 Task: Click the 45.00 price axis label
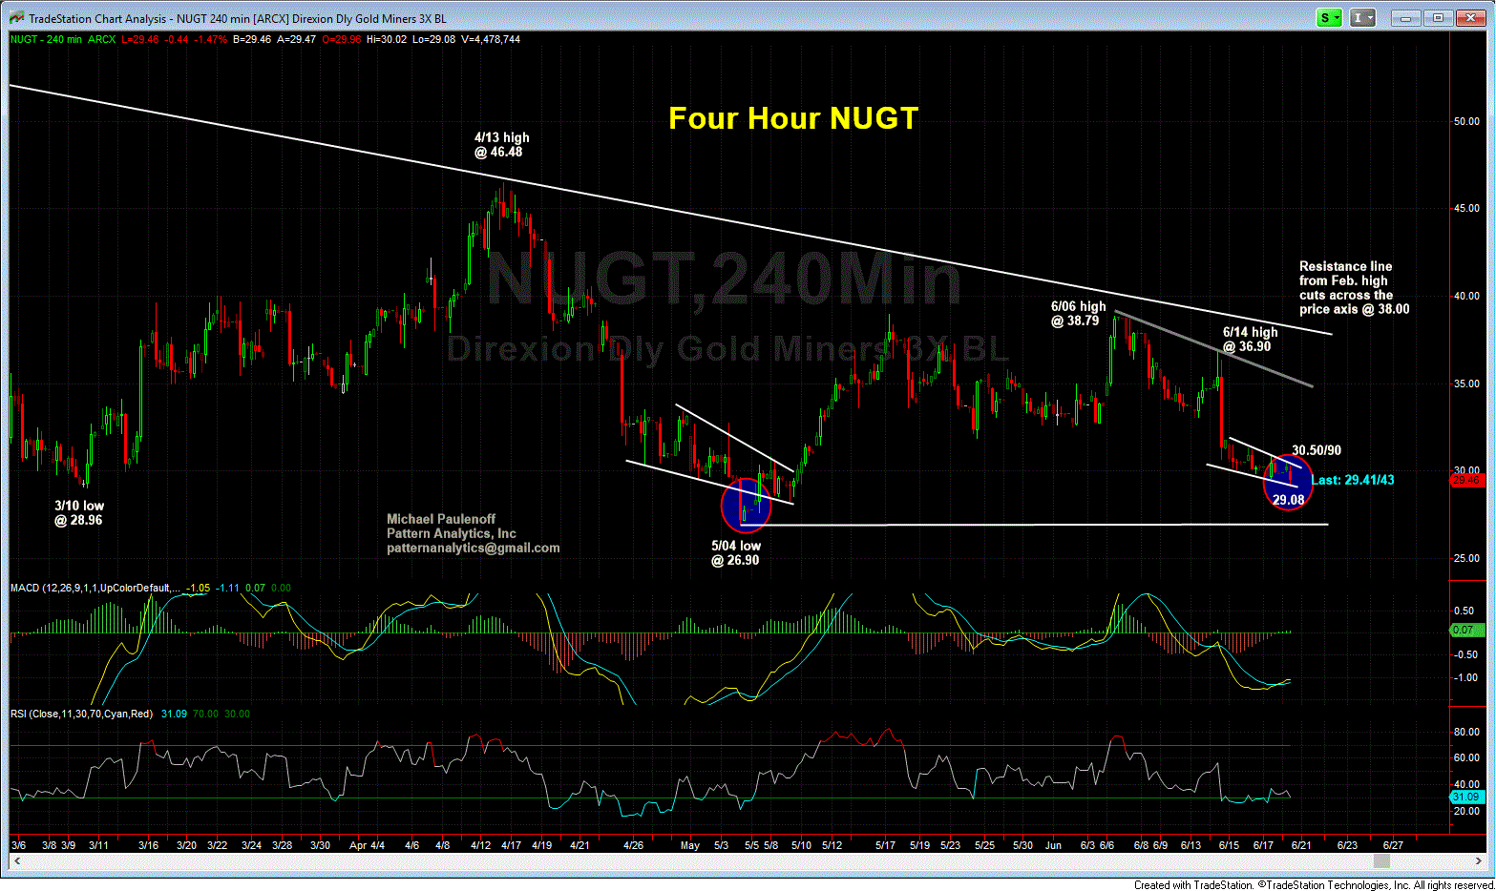[1465, 209]
